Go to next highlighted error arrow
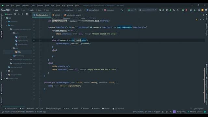Screen dimensions: 208x117 click(203, 19)
